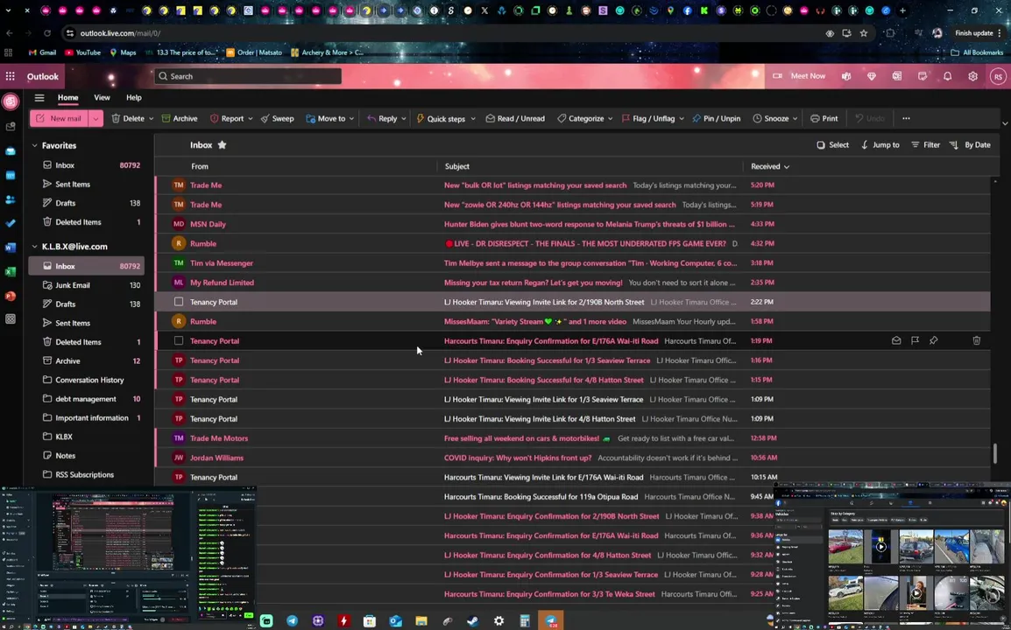The width and height of the screenshot is (1011, 630).
Task: Switch to the Home tab
Action: click(67, 98)
